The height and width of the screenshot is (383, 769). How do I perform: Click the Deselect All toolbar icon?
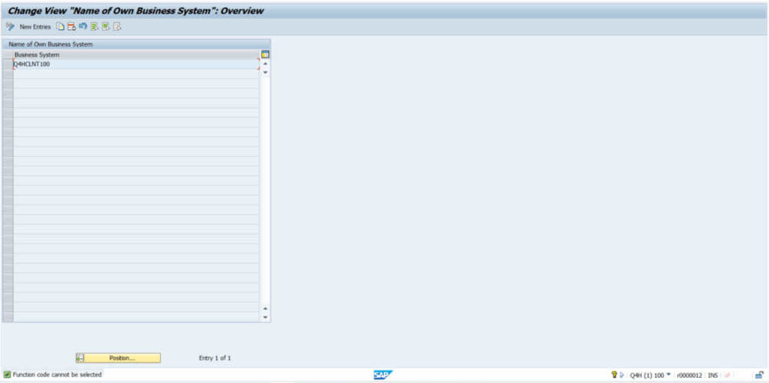pyautogui.click(x=117, y=26)
